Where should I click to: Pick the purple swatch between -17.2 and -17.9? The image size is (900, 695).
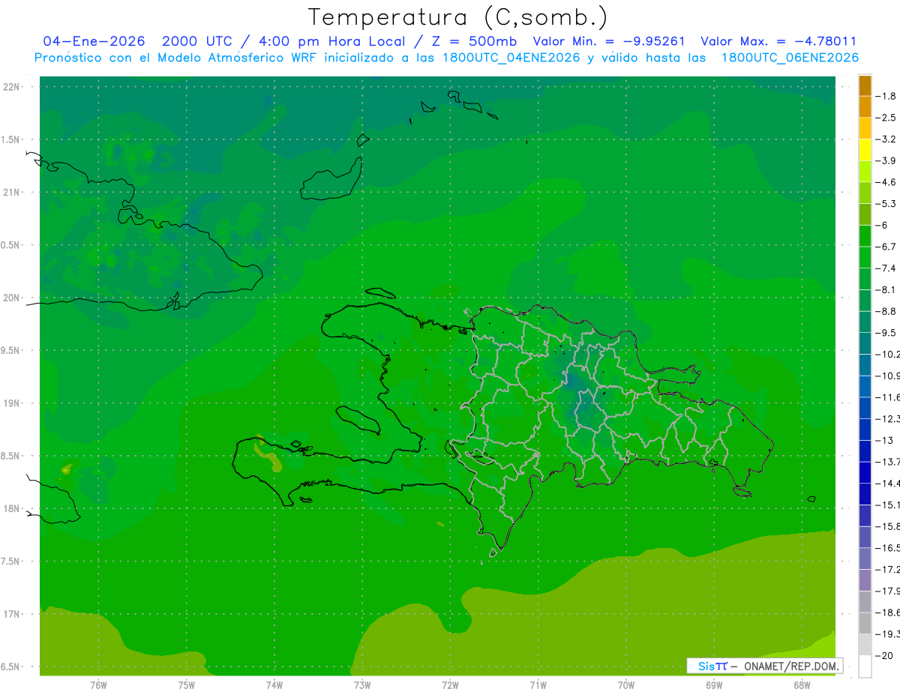click(x=865, y=580)
